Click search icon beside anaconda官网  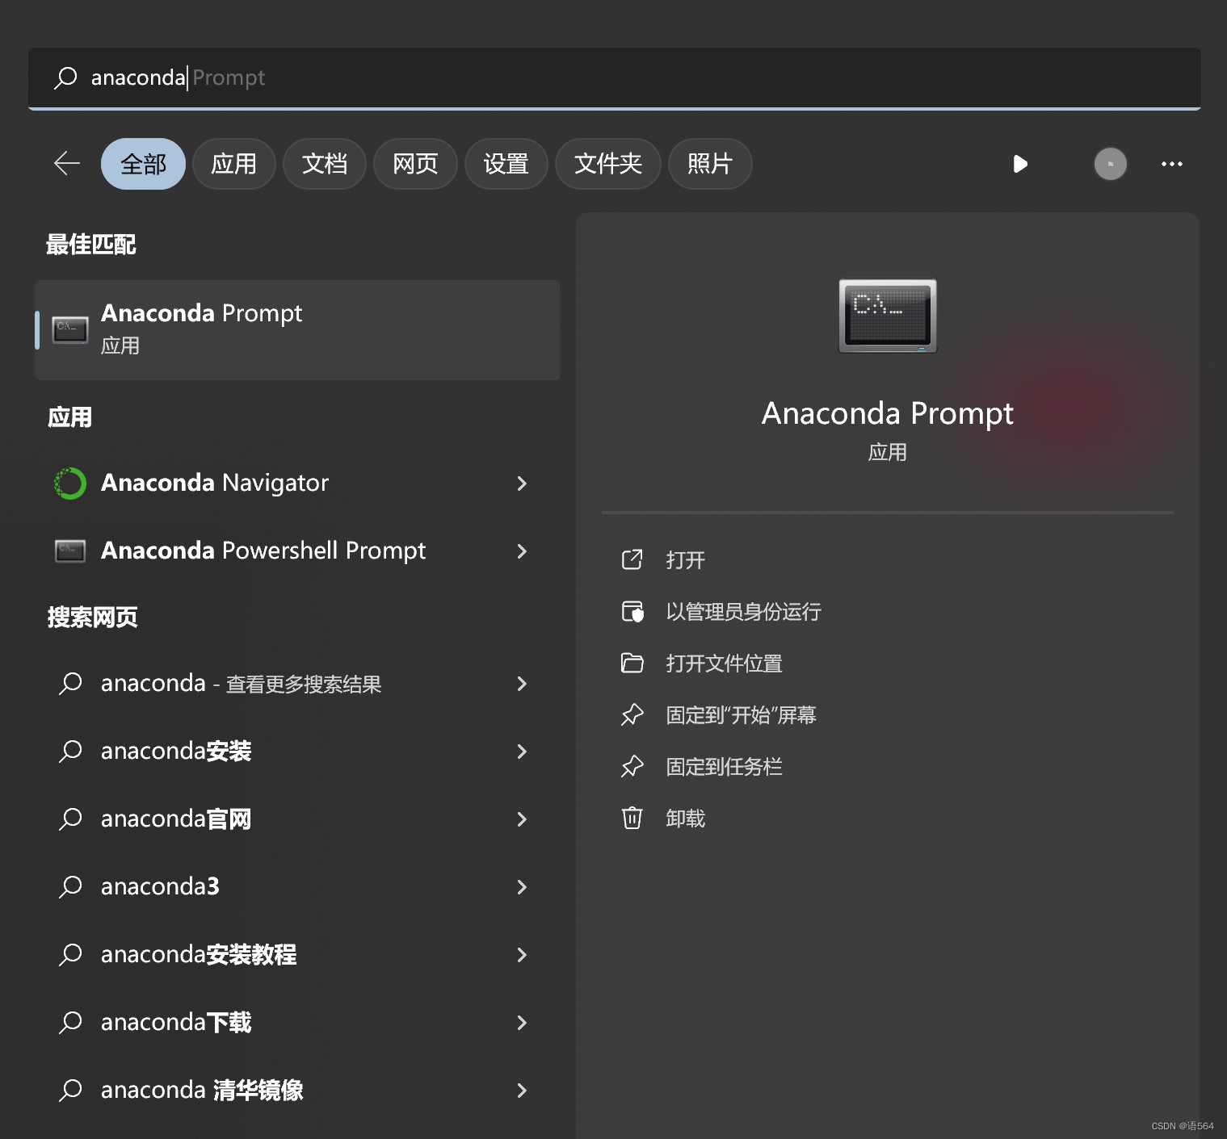(x=70, y=819)
